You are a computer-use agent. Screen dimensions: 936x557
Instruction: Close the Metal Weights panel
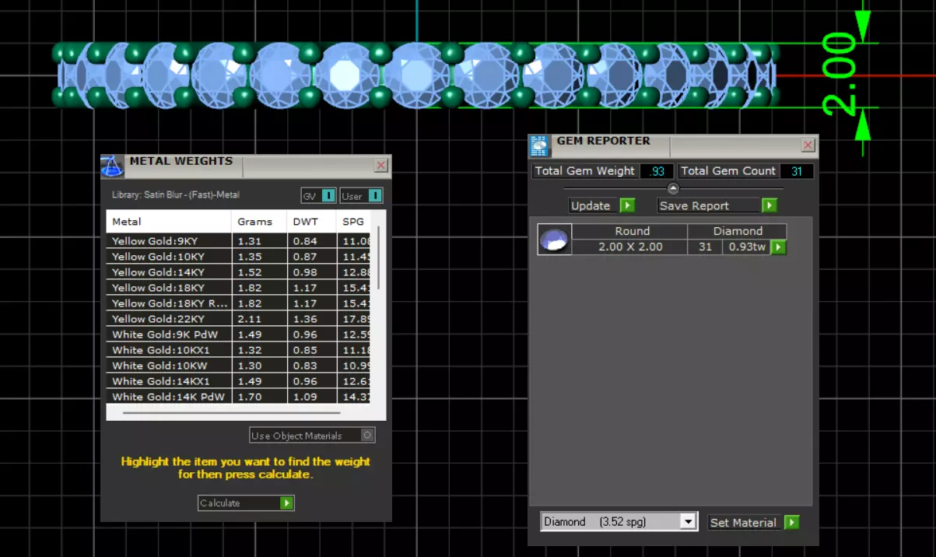tap(380, 165)
